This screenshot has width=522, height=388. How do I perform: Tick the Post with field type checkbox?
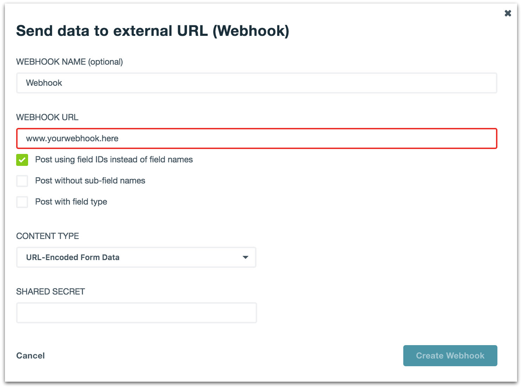click(22, 202)
